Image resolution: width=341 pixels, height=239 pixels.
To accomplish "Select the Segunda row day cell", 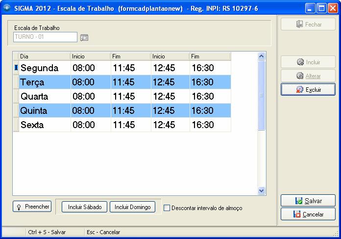I will pyautogui.click(x=45, y=68).
